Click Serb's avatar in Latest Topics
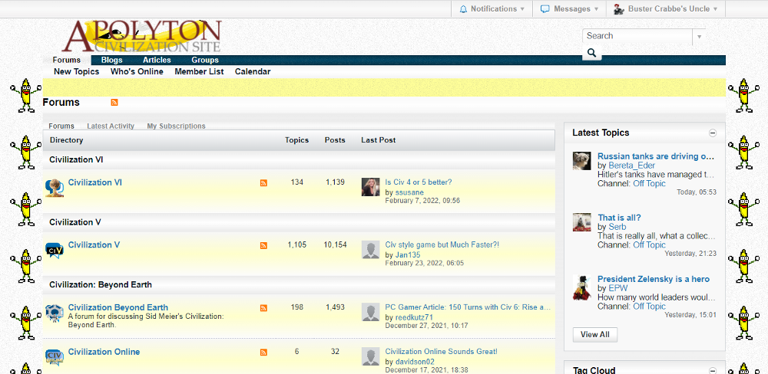Image resolution: width=768 pixels, height=374 pixels. click(582, 222)
